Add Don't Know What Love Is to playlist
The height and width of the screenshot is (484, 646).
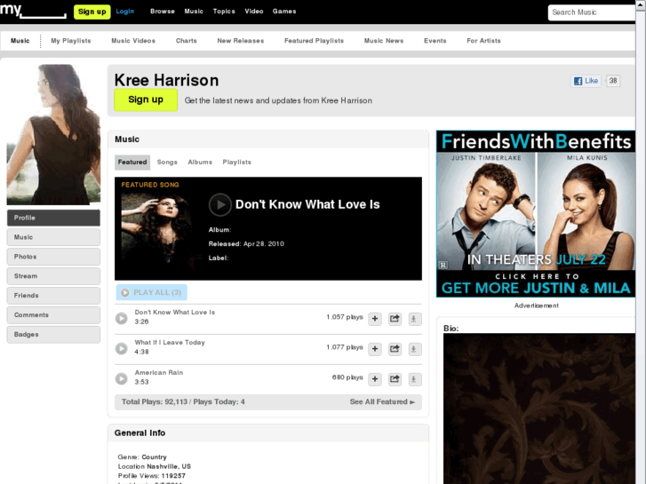click(x=374, y=319)
